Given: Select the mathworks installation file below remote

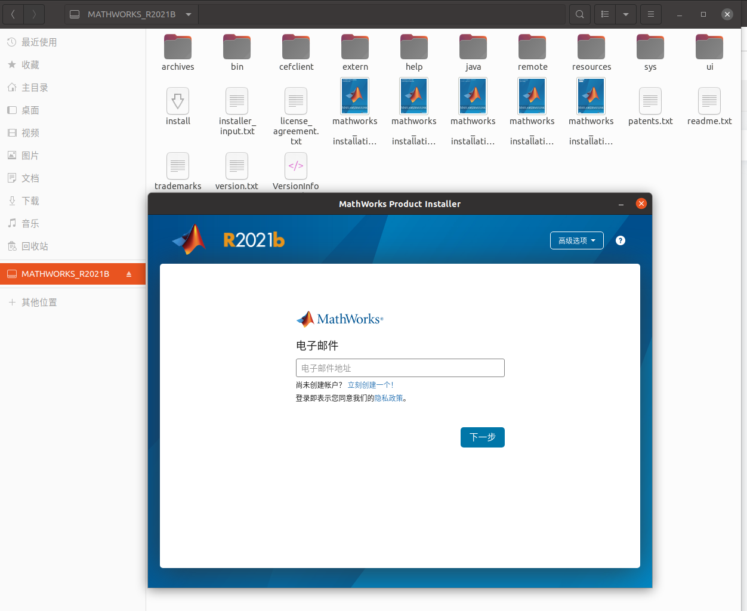Looking at the screenshot, I should click(532, 112).
